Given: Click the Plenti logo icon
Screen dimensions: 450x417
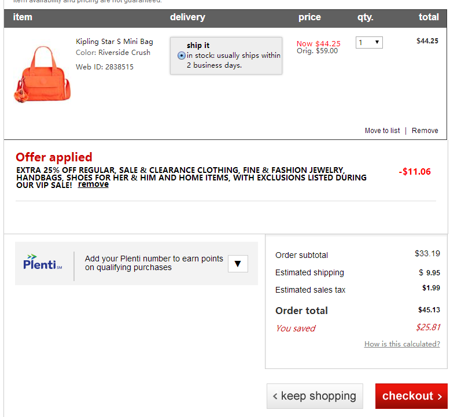Looking at the screenshot, I should pos(42,262).
